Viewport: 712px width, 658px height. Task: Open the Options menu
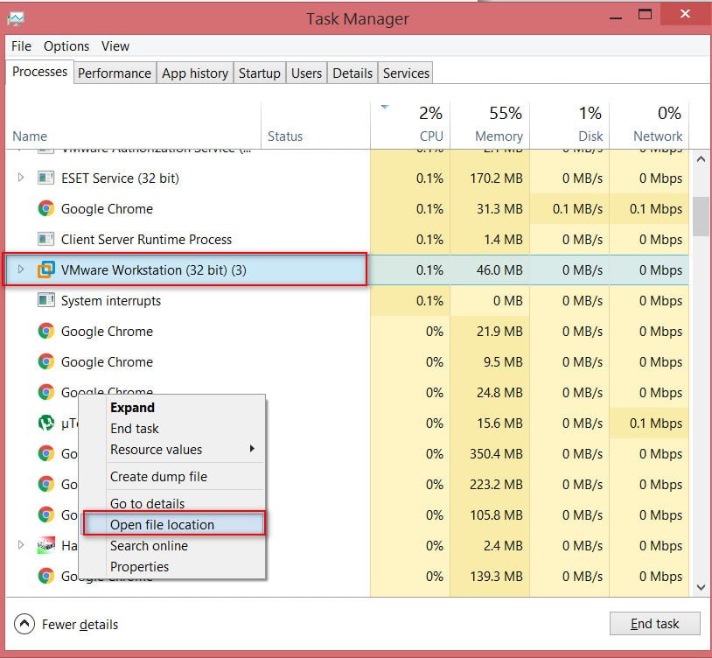pyautogui.click(x=66, y=45)
